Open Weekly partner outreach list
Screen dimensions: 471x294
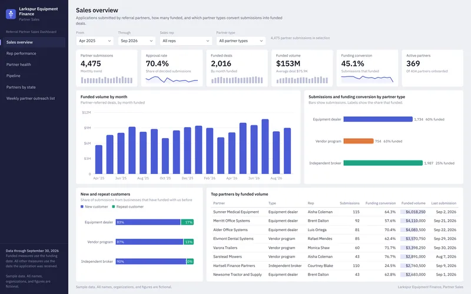tap(33, 98)
